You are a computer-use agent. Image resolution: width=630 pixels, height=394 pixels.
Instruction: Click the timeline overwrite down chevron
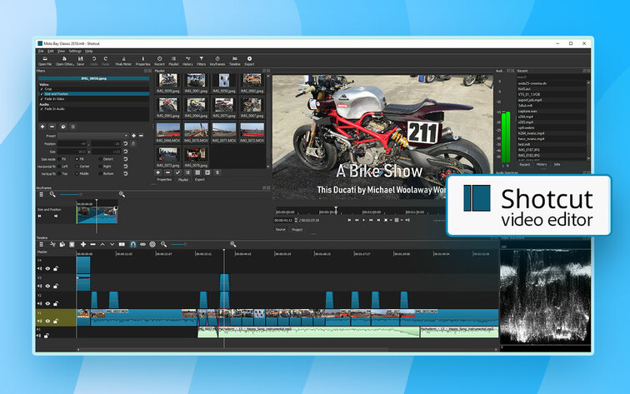pyautogui.click(x=112, y=244)
